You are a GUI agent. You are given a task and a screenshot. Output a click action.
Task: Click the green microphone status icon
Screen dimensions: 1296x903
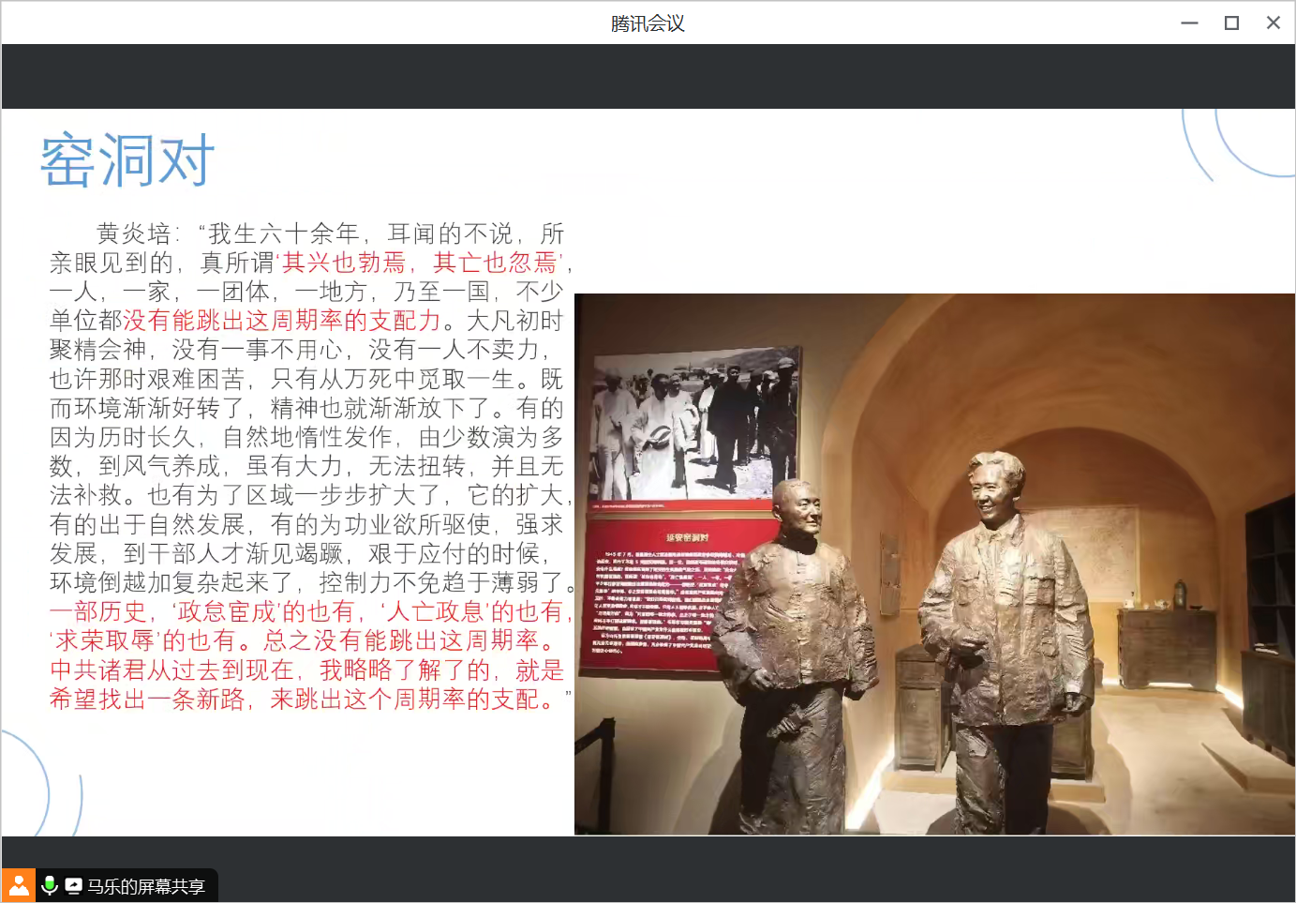(x=50, y=885)
